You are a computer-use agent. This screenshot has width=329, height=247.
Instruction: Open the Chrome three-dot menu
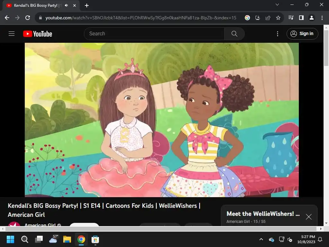pos(322,18)
